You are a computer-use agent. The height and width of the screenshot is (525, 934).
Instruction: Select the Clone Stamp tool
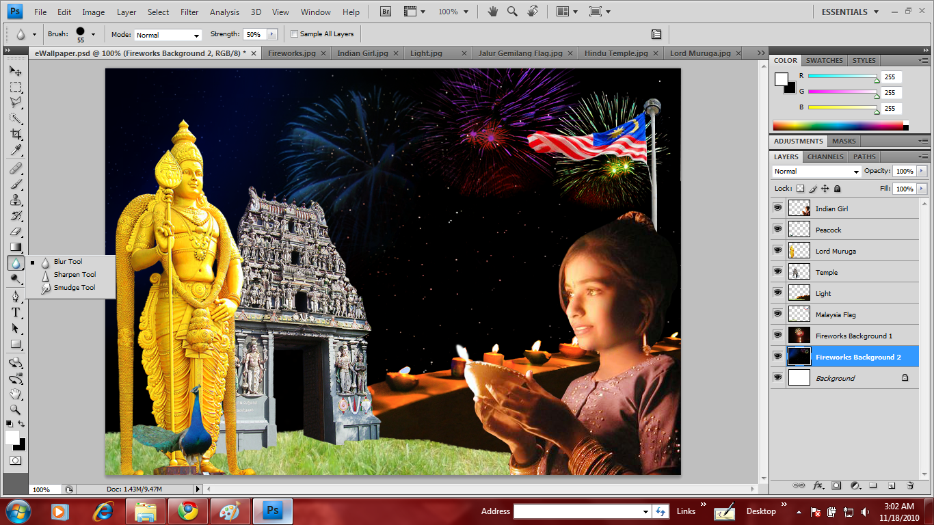click(x=15, y=200)
